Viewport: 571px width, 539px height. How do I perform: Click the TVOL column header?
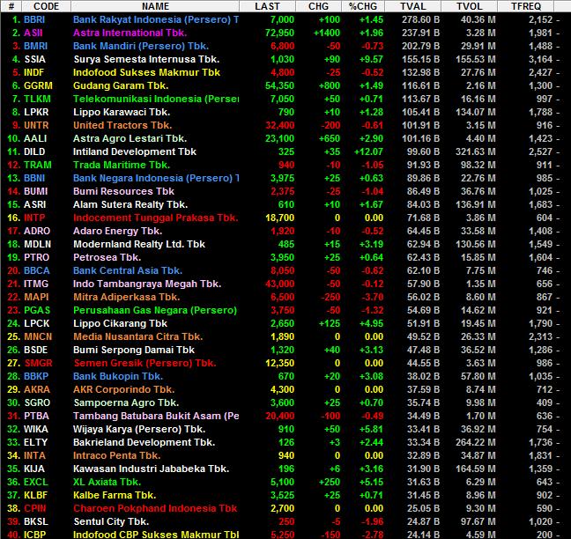coord(470,6)
